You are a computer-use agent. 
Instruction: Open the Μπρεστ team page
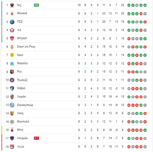coord(22,38)
